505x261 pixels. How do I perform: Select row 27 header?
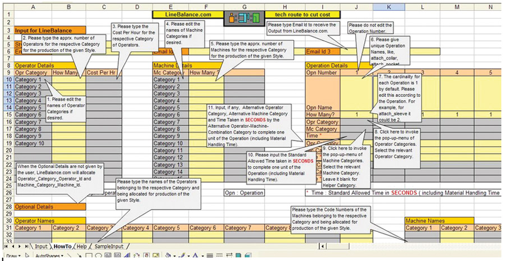point(7,199)
